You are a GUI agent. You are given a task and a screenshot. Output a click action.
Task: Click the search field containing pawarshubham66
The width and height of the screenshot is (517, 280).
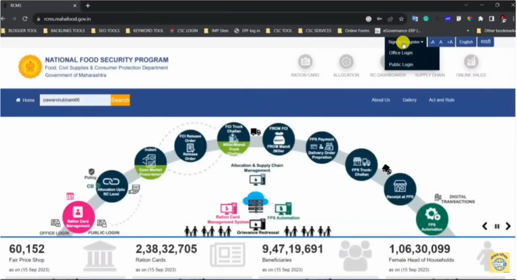click(x=75, y=100)
